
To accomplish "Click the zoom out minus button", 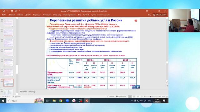I will point(145,97).
